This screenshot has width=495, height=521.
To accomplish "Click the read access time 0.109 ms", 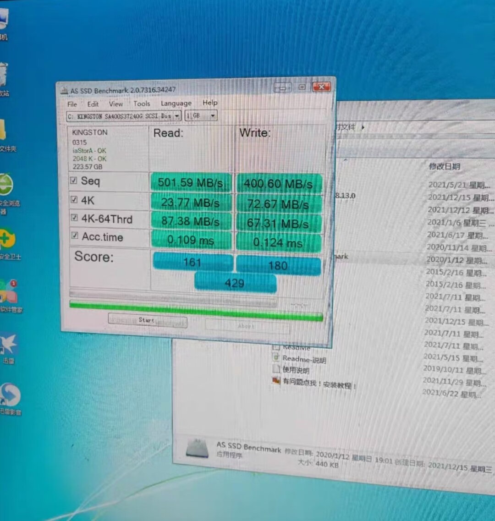I will [191, 240].
